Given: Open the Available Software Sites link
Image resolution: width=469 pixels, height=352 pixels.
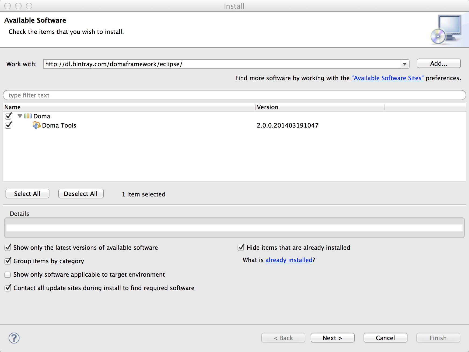Looking at the screenshot, I should [x=387, y=78].
